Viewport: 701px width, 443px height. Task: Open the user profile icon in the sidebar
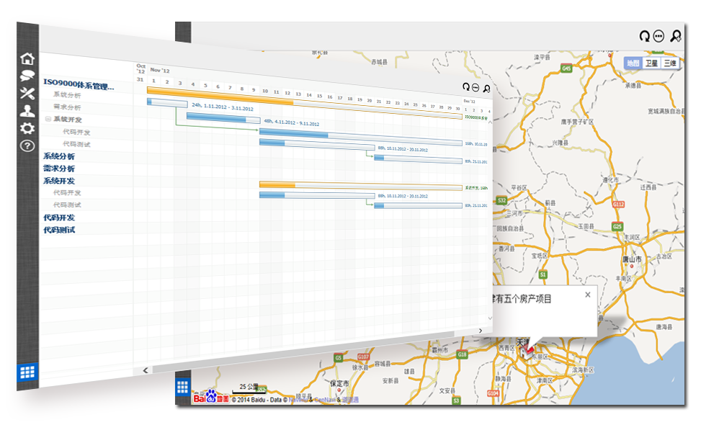click(27, 110)
